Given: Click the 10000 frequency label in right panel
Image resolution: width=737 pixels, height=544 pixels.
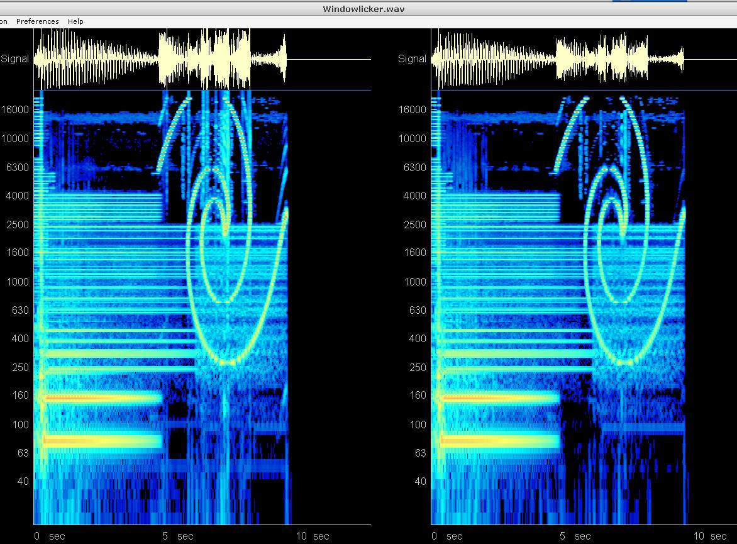Looking at the screenshot, I should [413, 139].
